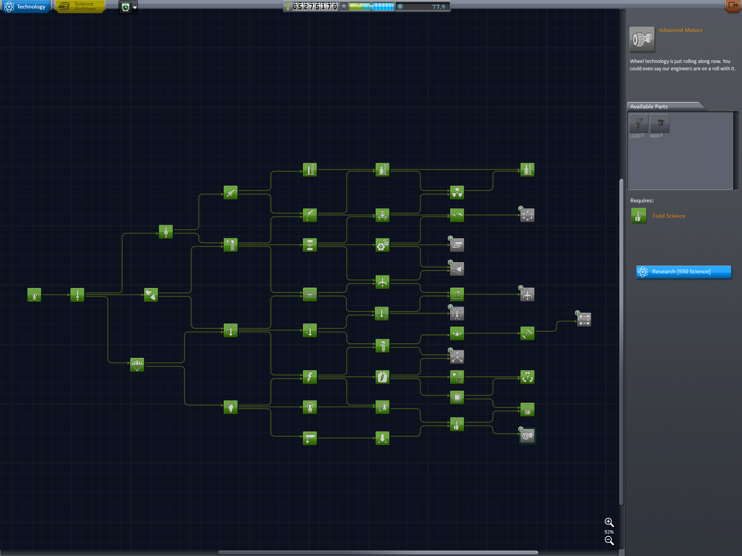
Task: Open the Electrics lightning-bolt node
Action: click(x=310, y=377)
